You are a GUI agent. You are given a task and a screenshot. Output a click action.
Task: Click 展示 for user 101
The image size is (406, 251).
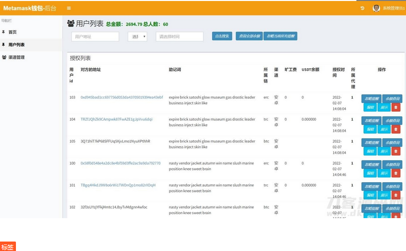384,195
